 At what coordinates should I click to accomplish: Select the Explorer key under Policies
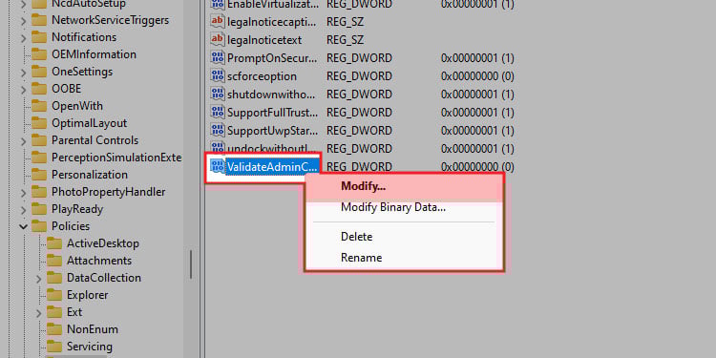point(87,295)
